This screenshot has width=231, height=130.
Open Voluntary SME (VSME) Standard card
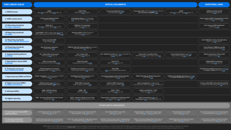tap(82, 33)
